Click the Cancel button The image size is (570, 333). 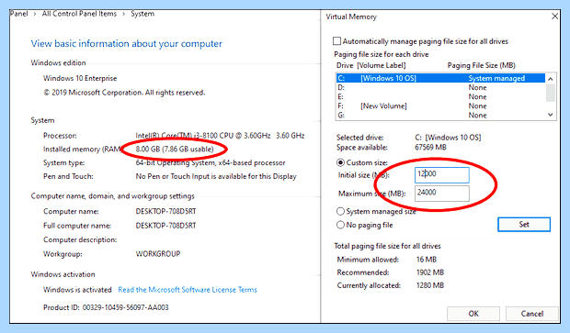pos(531,314)
